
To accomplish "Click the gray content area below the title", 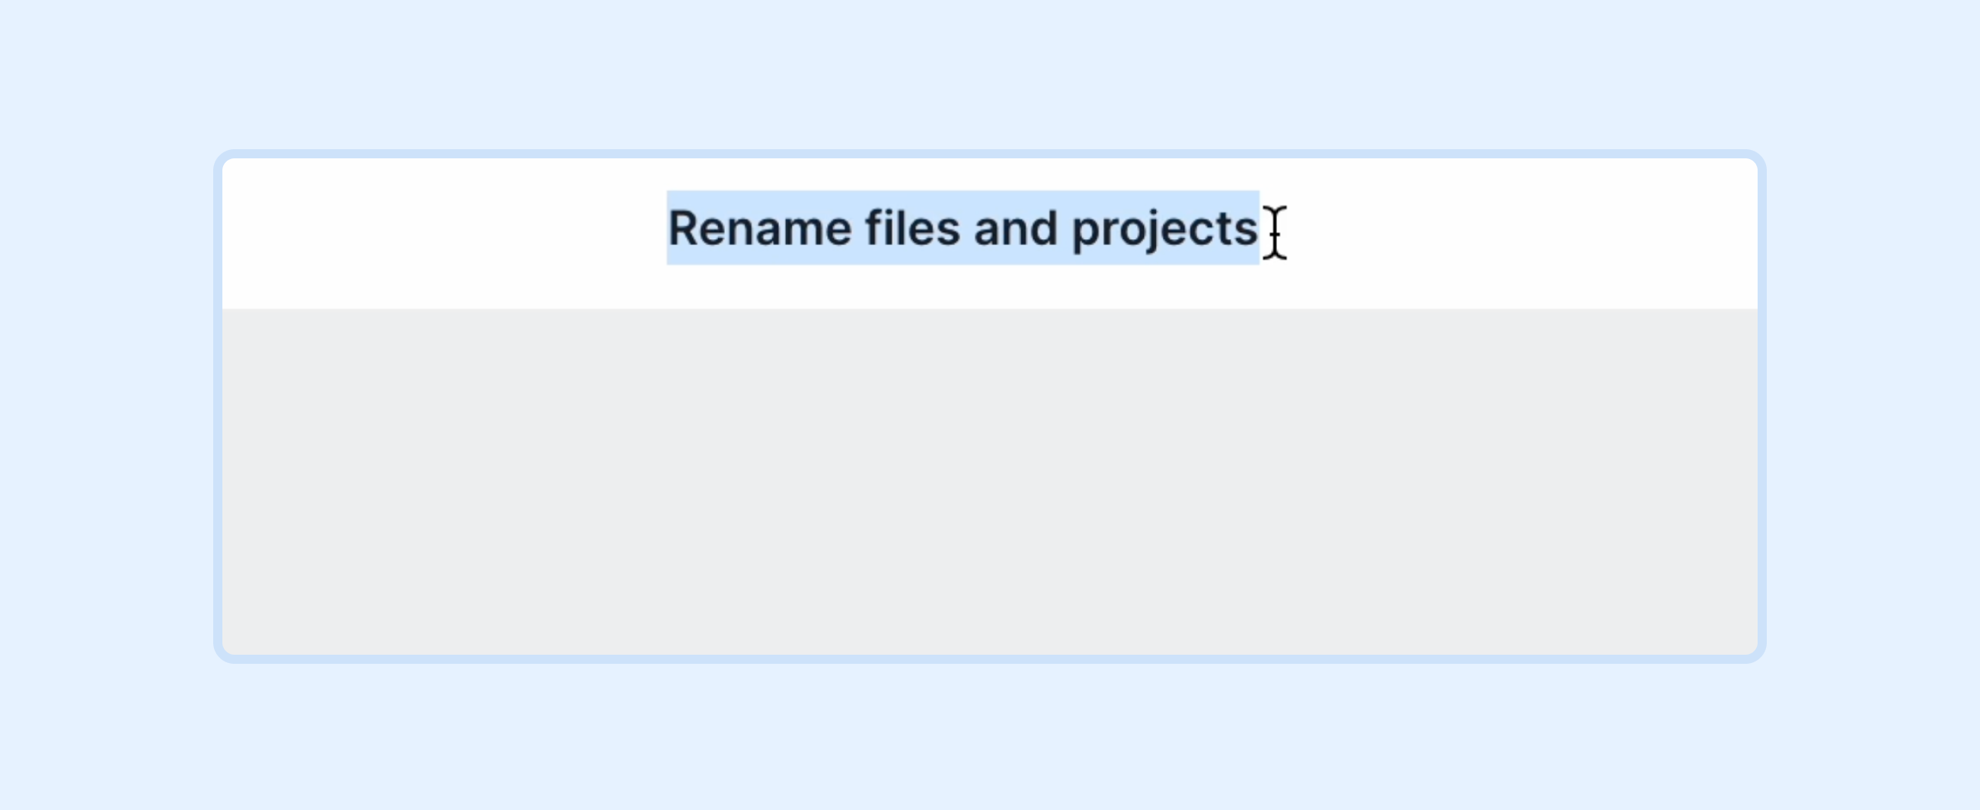I will [990, 482].
